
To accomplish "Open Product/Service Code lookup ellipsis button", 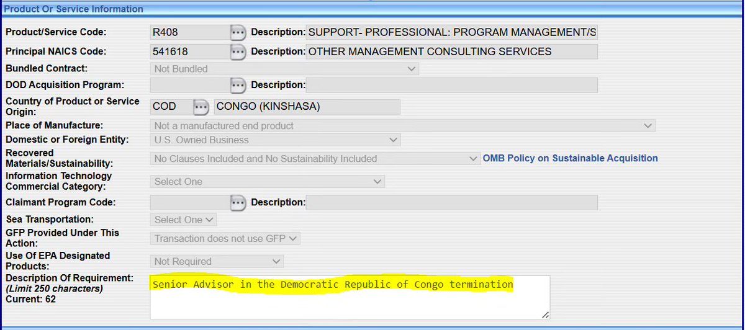I will click(x=238, y=32).
